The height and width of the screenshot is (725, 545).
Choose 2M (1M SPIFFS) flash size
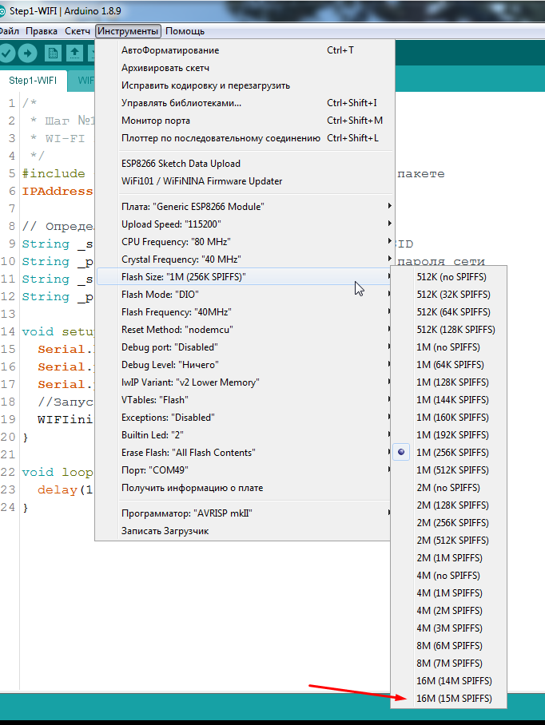[449, 557]
